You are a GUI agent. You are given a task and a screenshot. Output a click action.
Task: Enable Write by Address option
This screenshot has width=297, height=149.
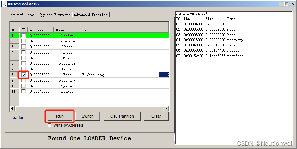(50, 125)
